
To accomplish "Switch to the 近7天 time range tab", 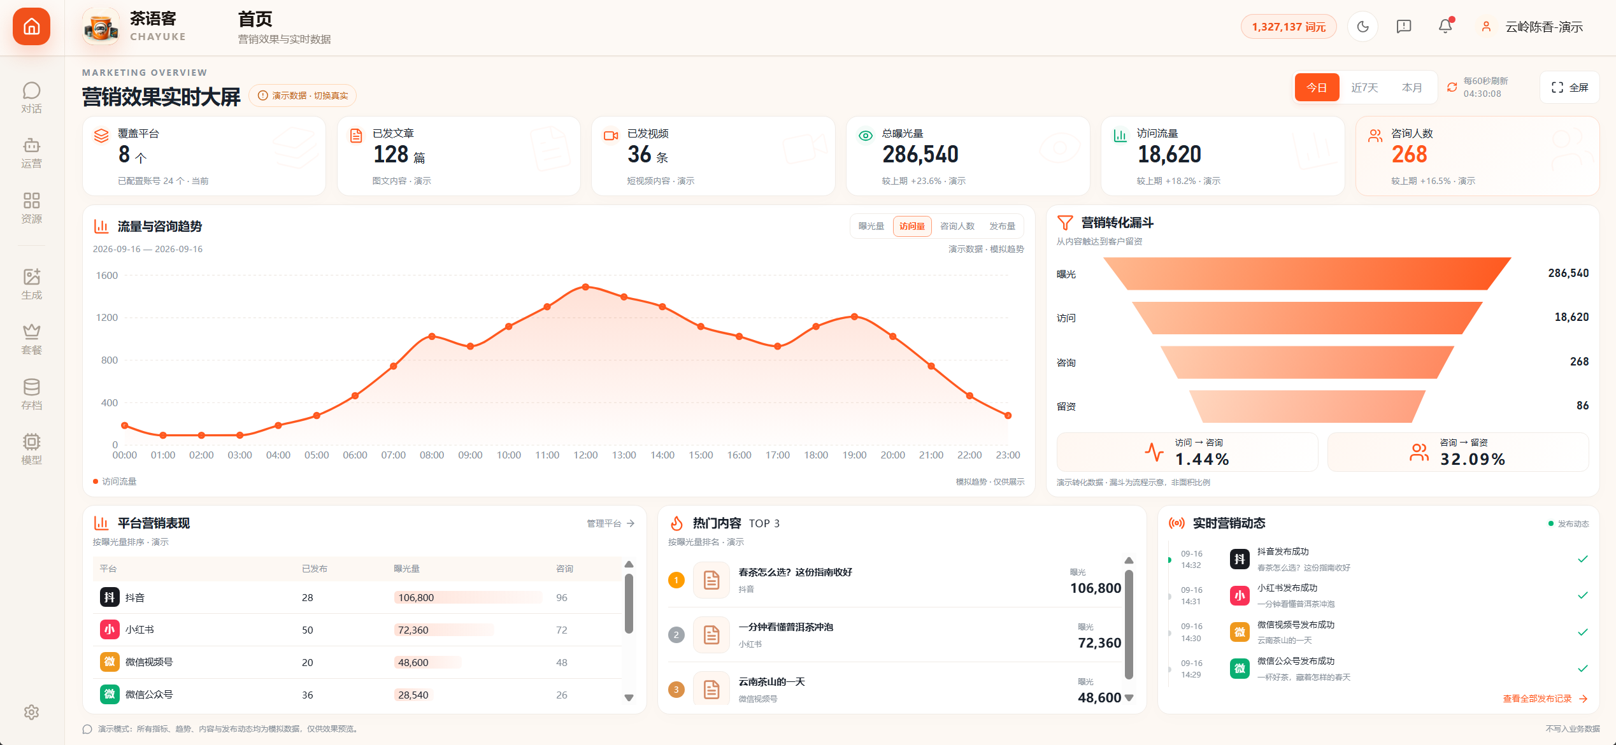I will click(1364, 88).
